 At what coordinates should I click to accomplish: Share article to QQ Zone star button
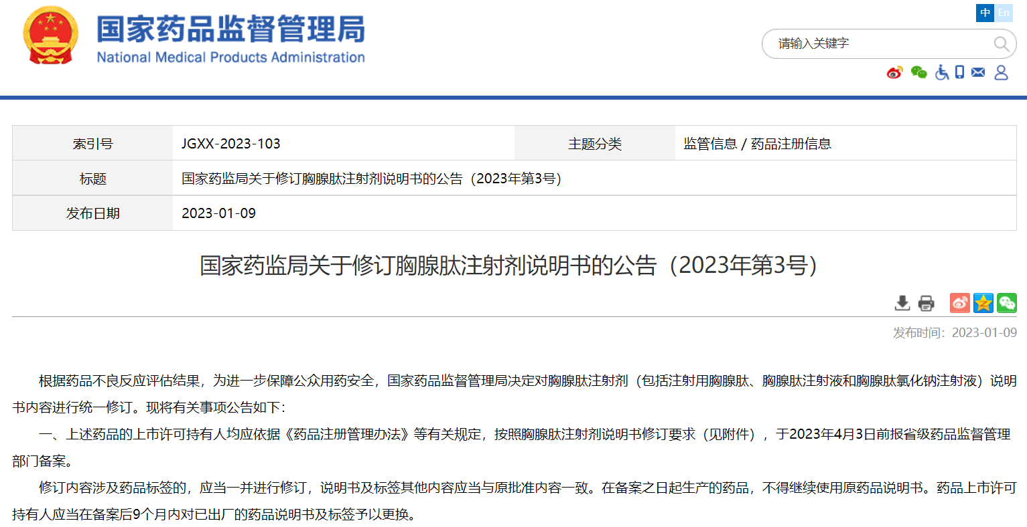[983, 303]
